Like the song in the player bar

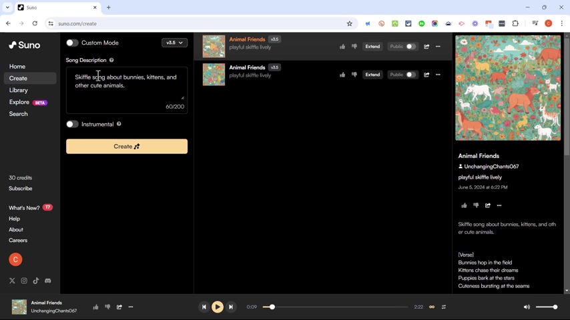[95, 307]
